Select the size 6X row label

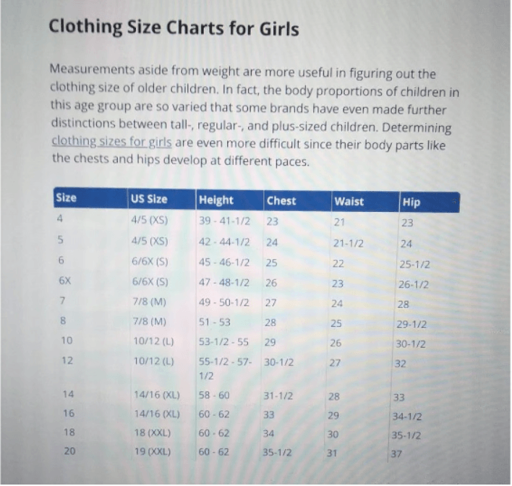(x=64, y=281)
